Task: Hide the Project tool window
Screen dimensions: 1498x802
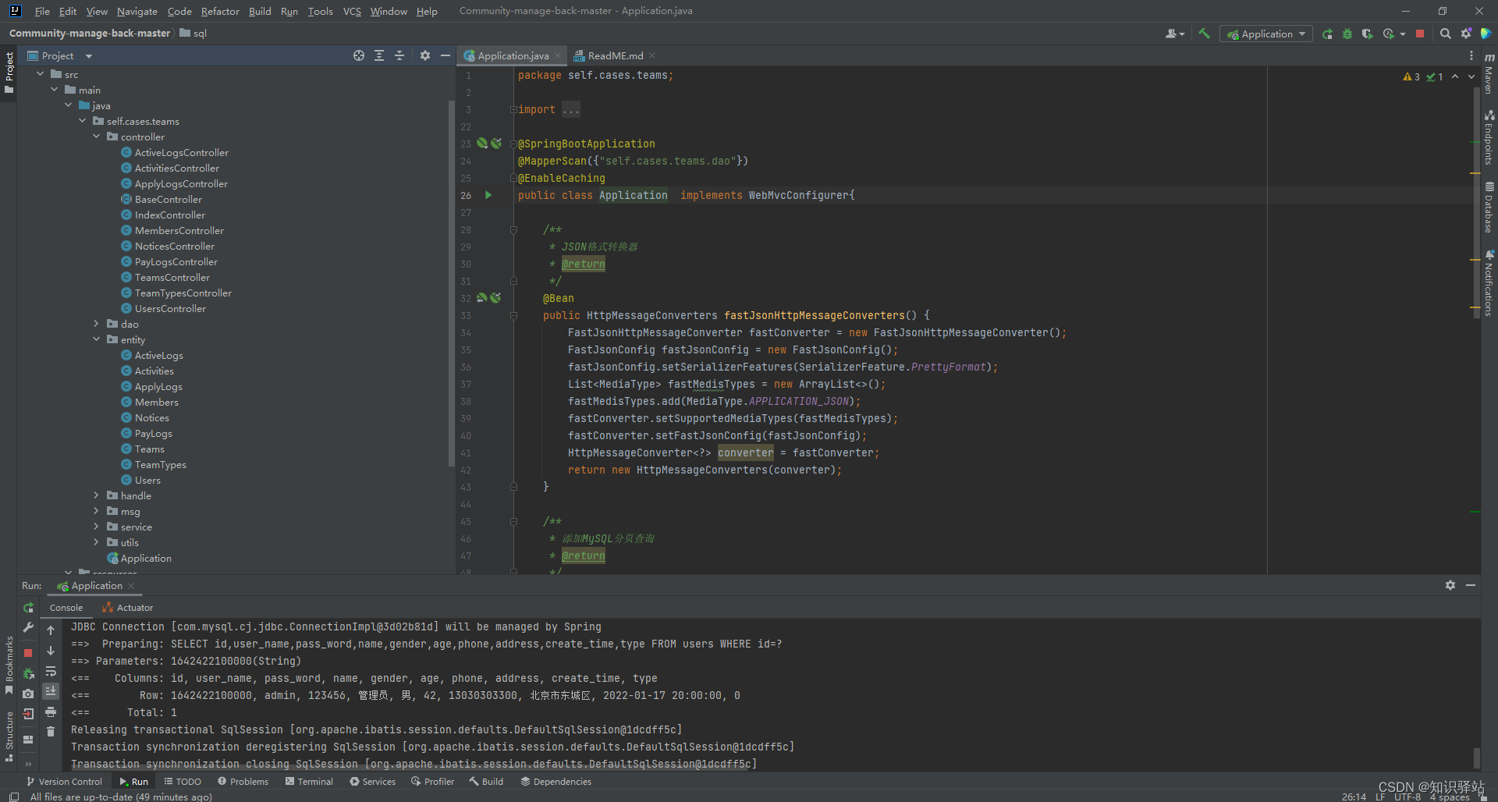Action: [x=445, y=55]
